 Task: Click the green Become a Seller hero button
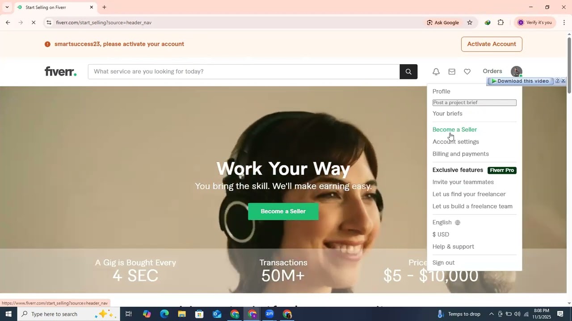pyautogui.click(x=283, y=211)
